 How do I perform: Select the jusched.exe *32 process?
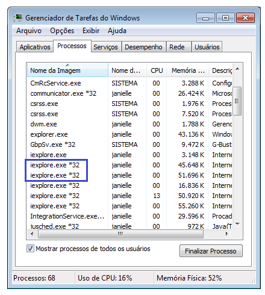point(129,226)
